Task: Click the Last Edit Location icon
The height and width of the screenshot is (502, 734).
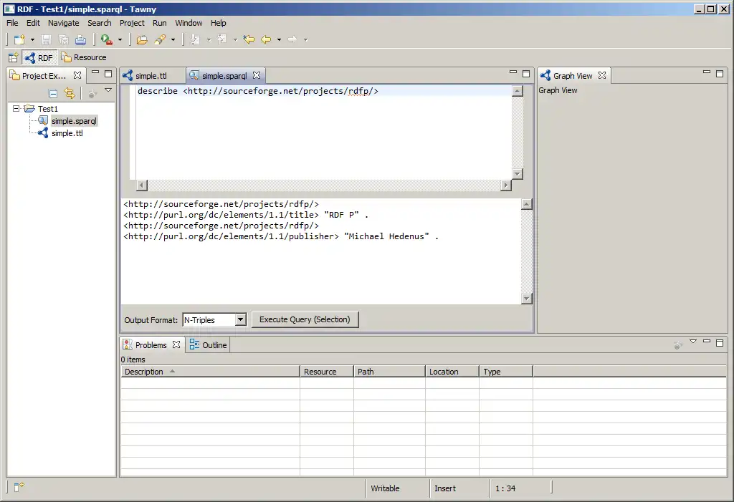Action: [x=249, y=40]
